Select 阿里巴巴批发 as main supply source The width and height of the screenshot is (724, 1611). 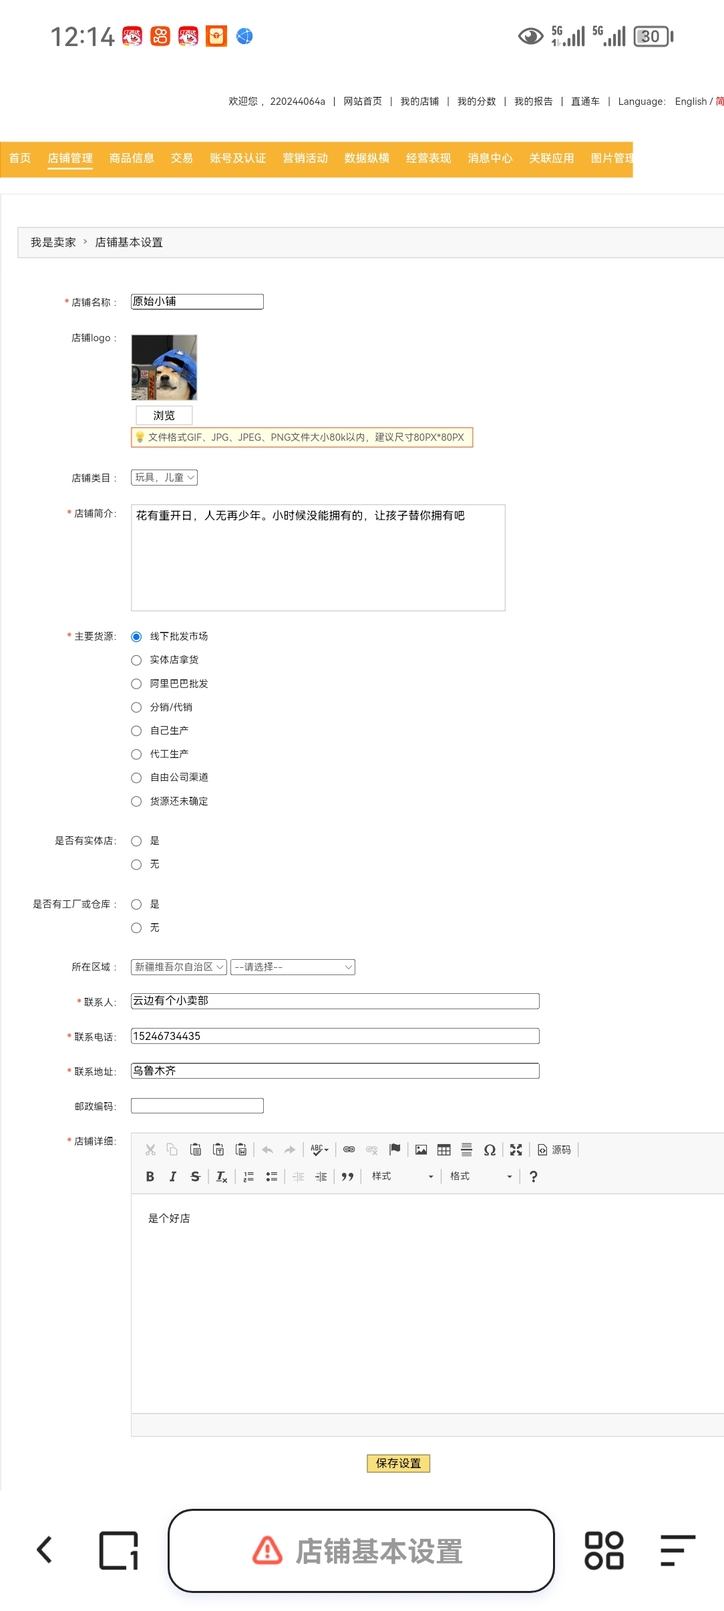point(136,684)
